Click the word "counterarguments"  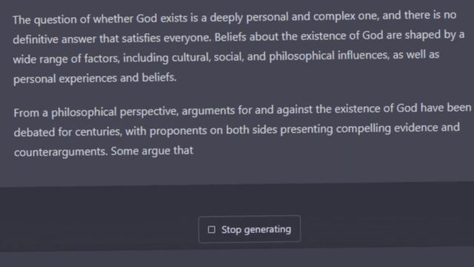pos(61,151)
